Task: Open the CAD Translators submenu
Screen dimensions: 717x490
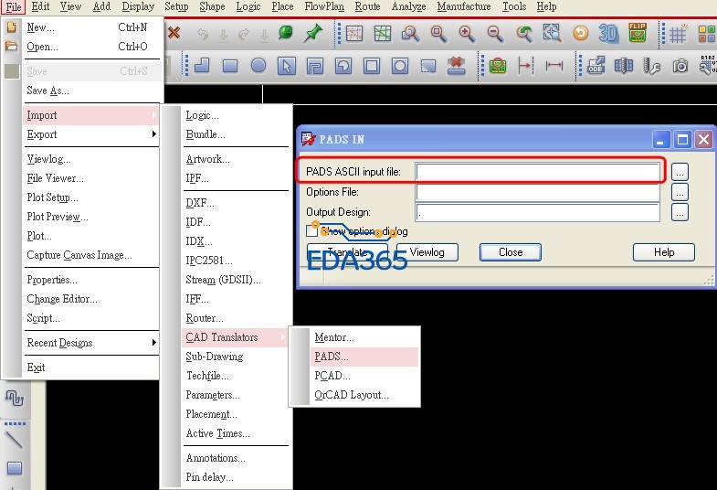Action: click(235, 337)
